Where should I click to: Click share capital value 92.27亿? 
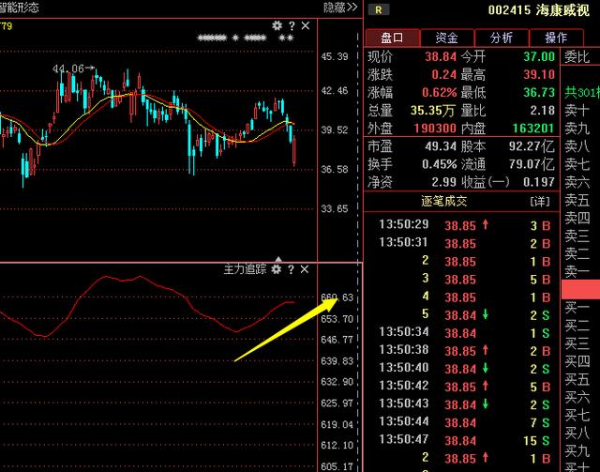click(532, 146)
